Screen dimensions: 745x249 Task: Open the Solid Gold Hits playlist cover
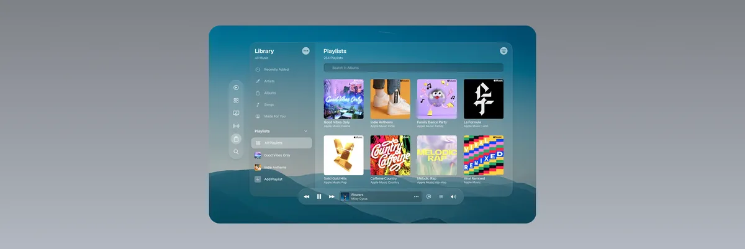[x=343, y=155]
